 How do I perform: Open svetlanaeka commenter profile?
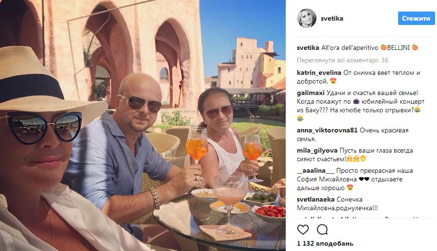316,200
